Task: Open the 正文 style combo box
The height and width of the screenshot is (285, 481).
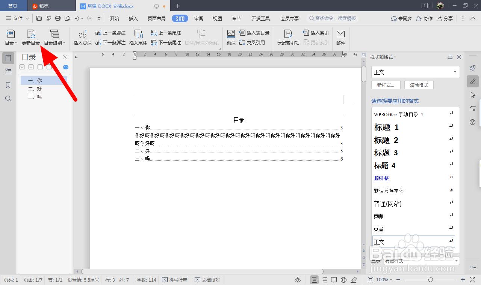Action: point(416,72)
